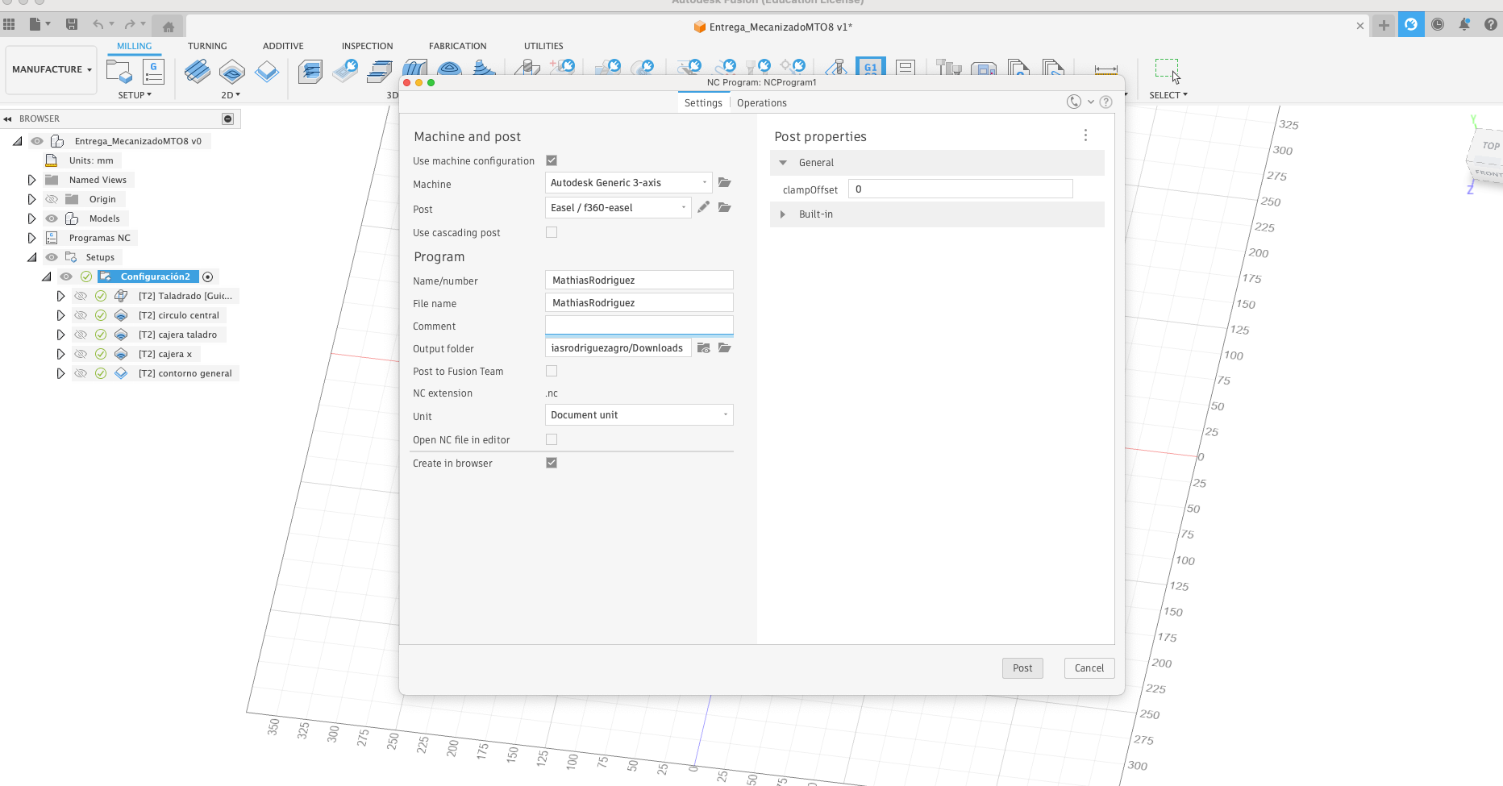
Task: Select the 3D Adaptive Clearing tool
Action: click(x=310, y=72)
